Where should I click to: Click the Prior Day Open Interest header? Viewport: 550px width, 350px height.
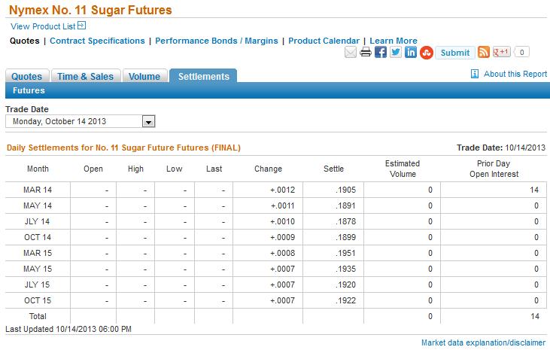tap(494, 169)
